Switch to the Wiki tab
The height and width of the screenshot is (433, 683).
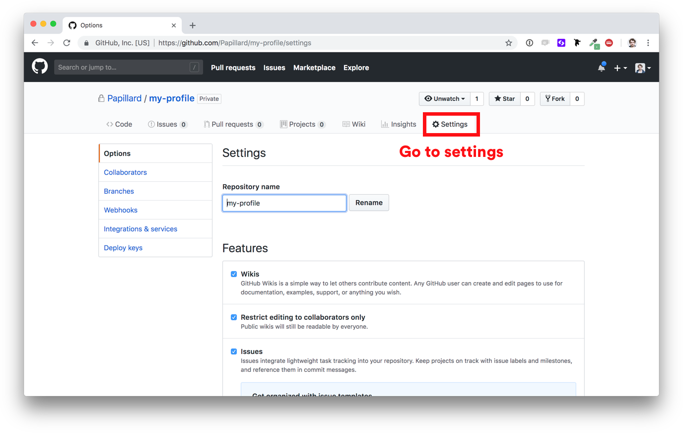(x=354, y=124)
